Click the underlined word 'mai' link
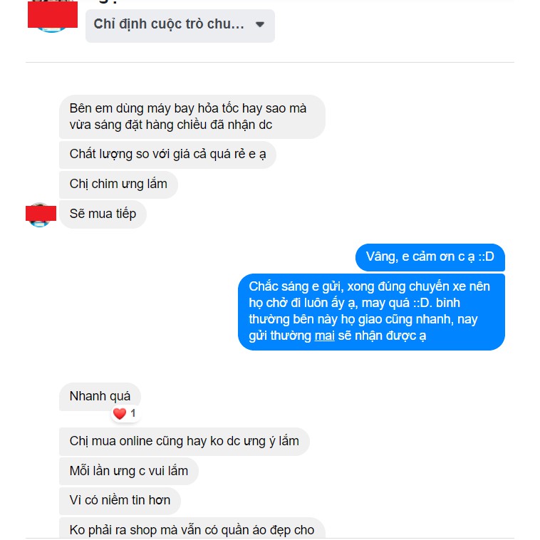The height and width of the screenshot is (540, 540). point(324,336)
